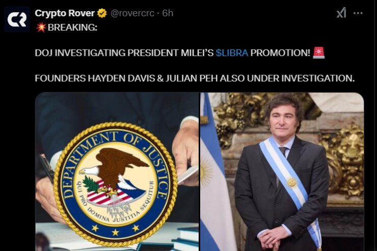Visit the @rovercrc handle link

pyautogui.click(x=132, y=13)
